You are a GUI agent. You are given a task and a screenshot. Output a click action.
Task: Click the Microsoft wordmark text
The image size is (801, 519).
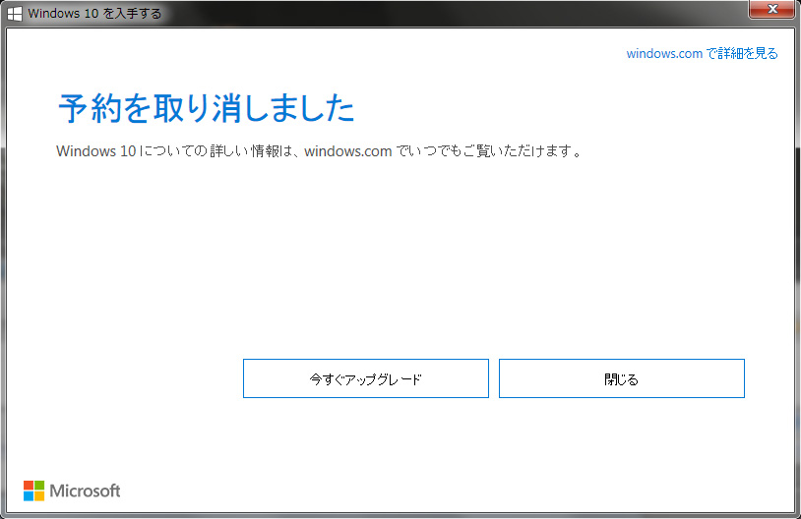point(85,490)
